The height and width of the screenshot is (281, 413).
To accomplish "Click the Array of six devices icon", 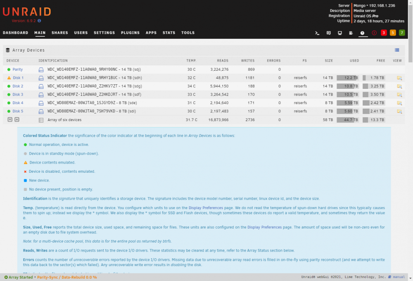I will (x=41, y=120).
